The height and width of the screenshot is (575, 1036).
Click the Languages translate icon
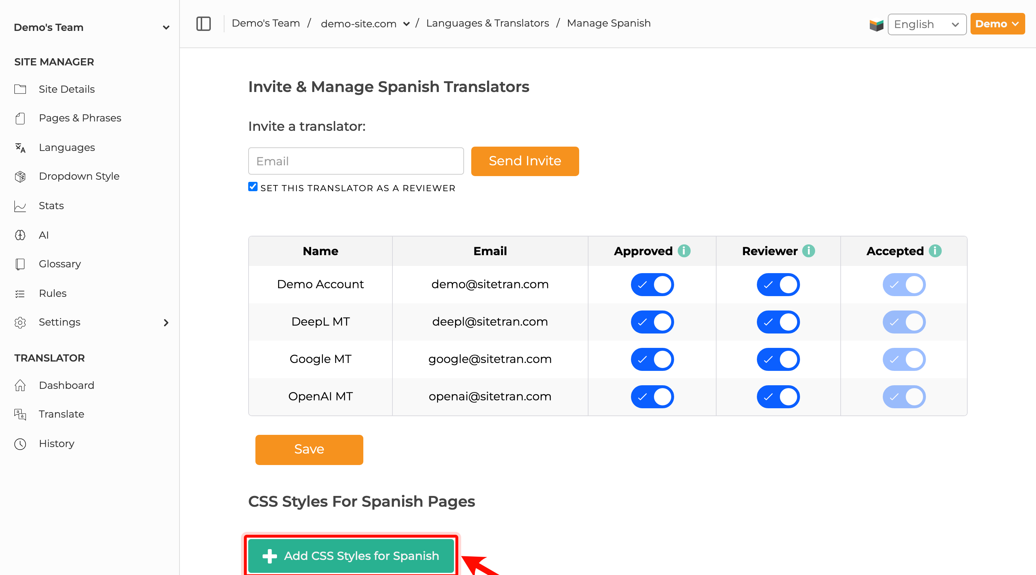click(x=20, y=147)
